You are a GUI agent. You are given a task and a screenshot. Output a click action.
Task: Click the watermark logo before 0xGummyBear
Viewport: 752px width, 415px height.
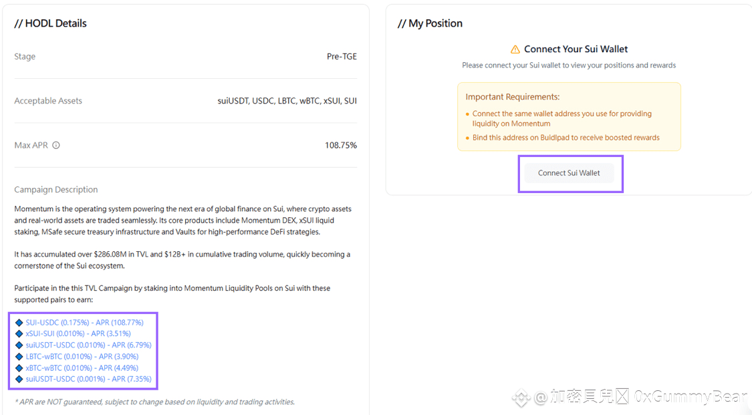521,398
